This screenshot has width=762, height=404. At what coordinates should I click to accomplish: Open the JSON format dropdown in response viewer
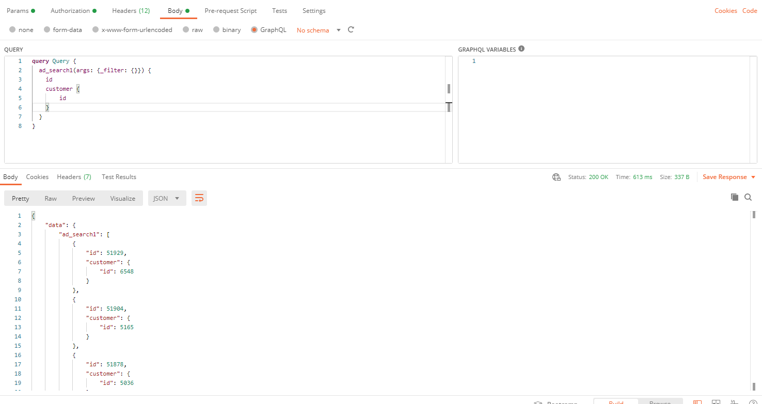(167, 198)
